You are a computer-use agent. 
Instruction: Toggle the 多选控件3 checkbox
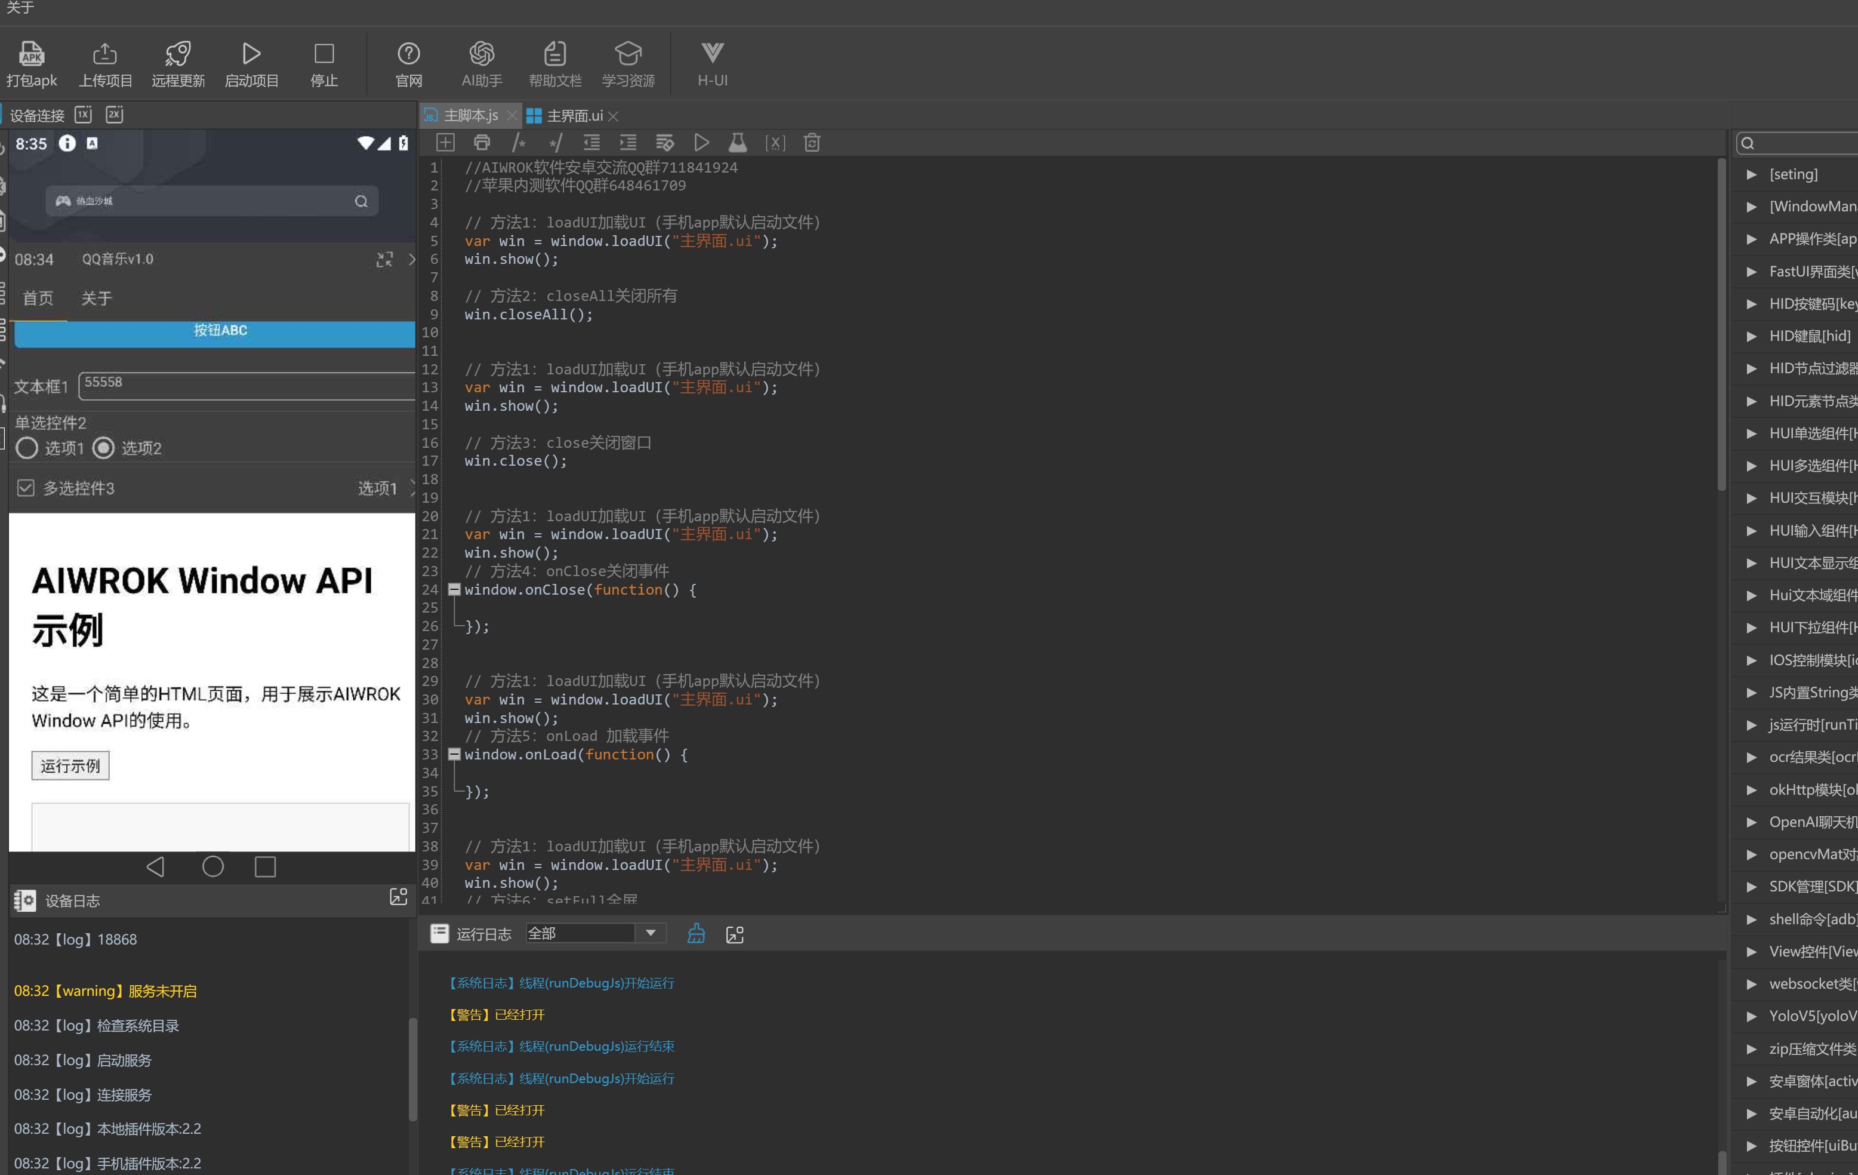point(26,488)
